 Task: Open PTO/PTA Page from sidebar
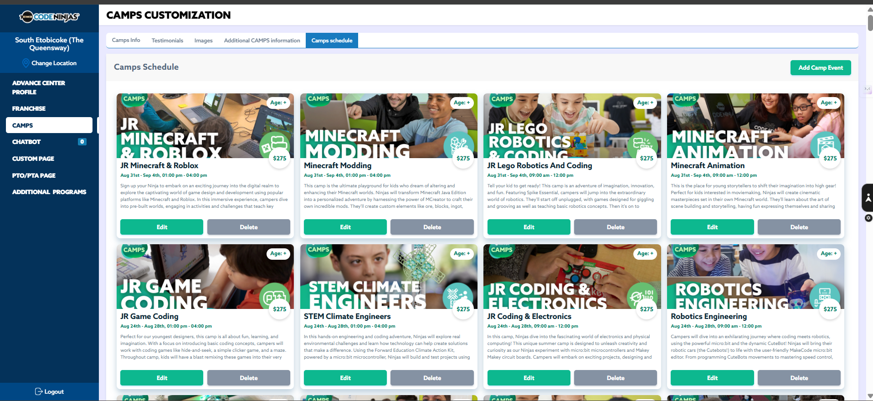(34, 175)
